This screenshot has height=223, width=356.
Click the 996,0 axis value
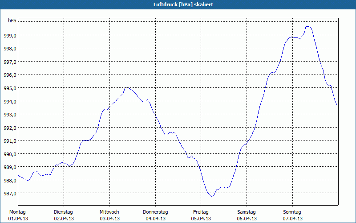click(x=10, y=75)
